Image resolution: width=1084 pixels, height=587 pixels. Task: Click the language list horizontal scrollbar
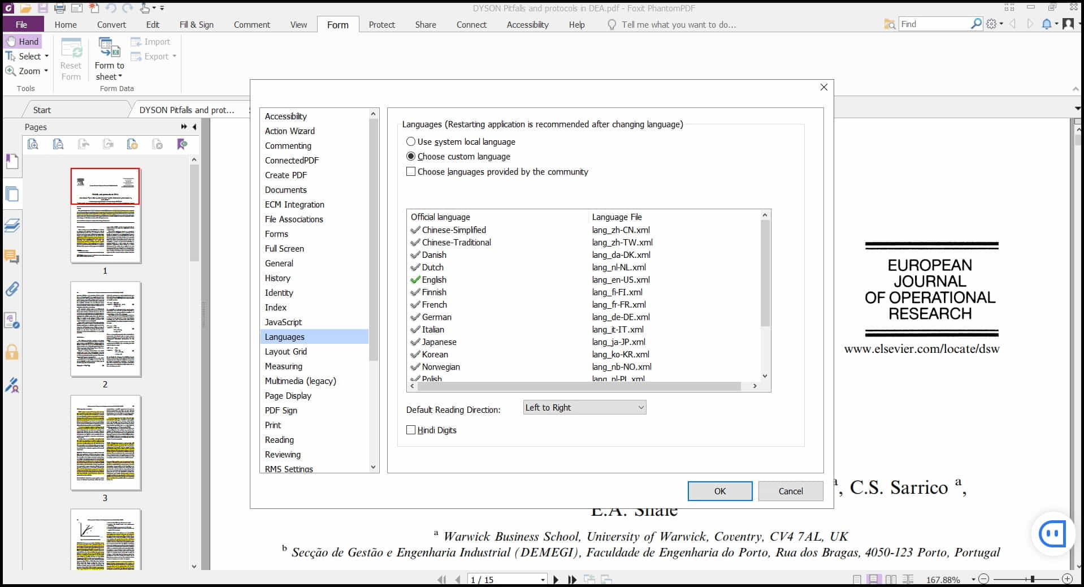click(x=578, y=386)
